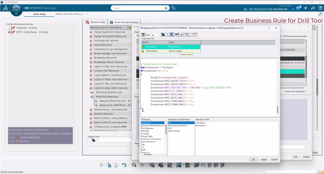Click the top search input field

138,8
